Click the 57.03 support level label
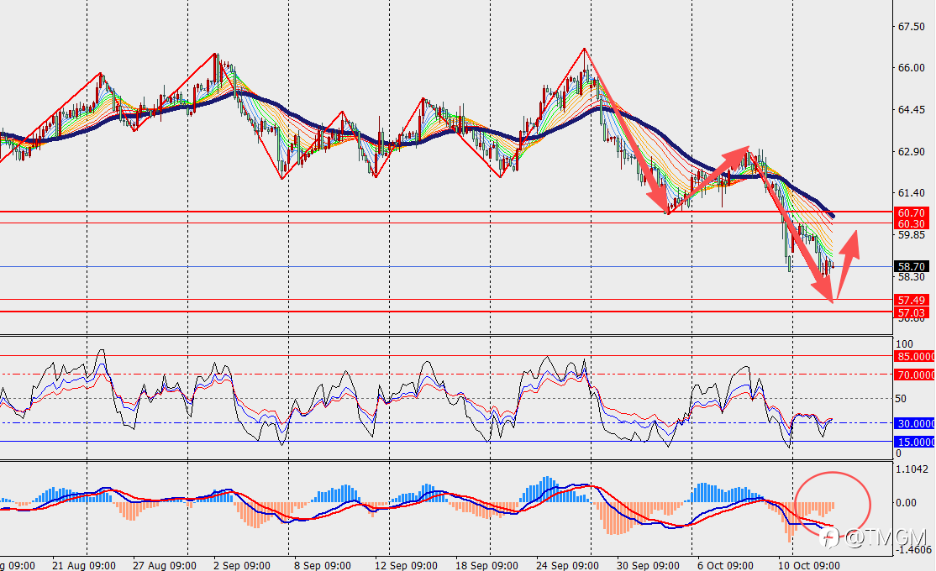The height and width of the screenshot is (571, 936). click(x=911, y=312)
